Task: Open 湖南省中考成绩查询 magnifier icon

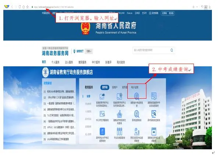Action: point(136,96)
